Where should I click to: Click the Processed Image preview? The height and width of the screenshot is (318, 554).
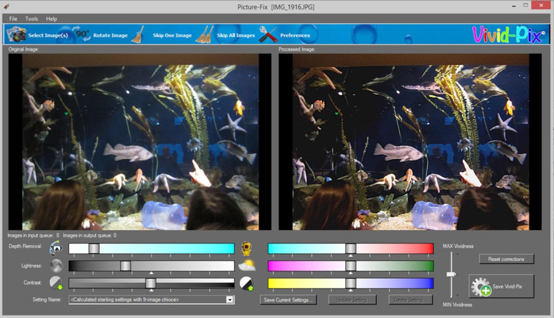click(x=410, y=141)
